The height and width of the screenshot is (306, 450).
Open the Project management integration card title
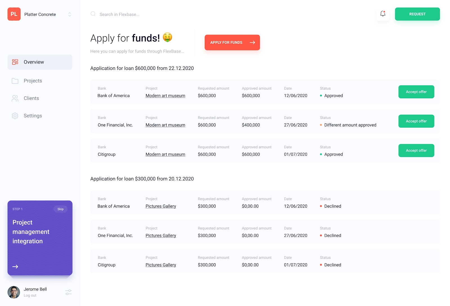(31, 232)
